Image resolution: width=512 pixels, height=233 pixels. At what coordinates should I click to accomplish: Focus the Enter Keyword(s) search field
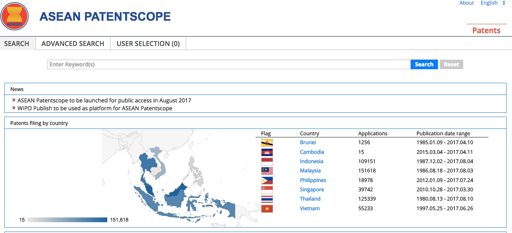point(229,65)
